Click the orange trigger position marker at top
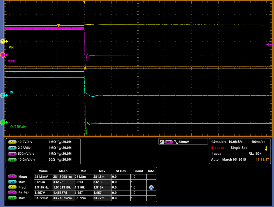Screen dimensions: 274x207 click(x=84, y=2)
